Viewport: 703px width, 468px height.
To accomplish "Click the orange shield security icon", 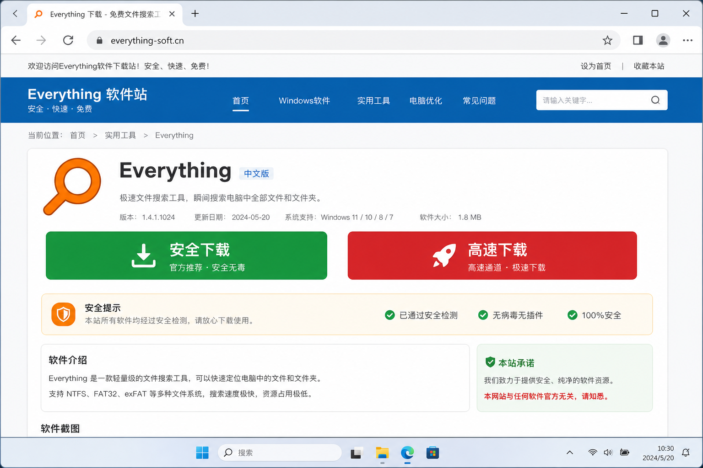I will [63, 314].
